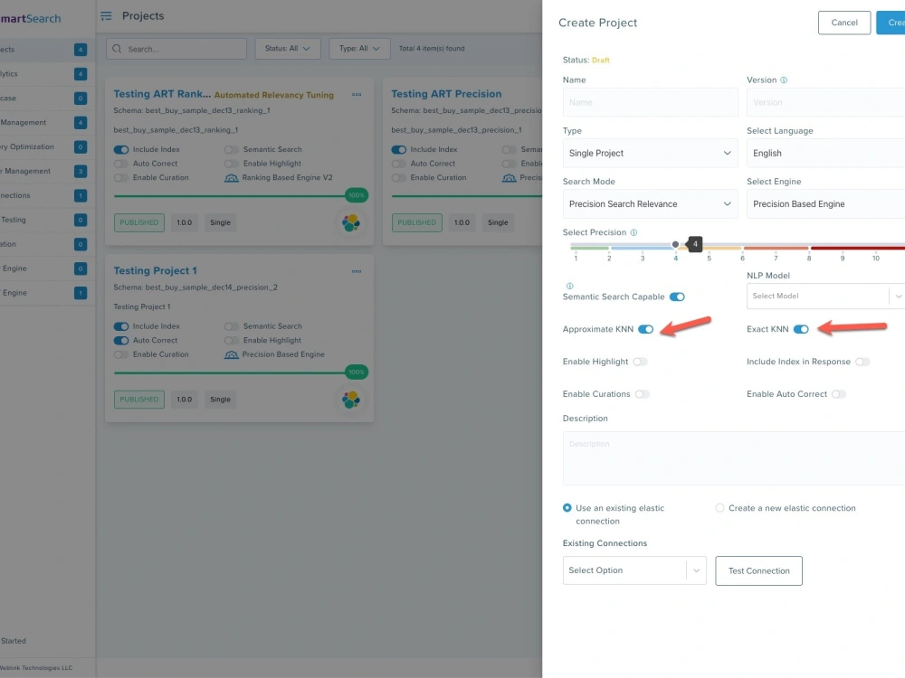Click the Test Connection button
This screenshot has height=678, width=905.
tap(758, 570)
